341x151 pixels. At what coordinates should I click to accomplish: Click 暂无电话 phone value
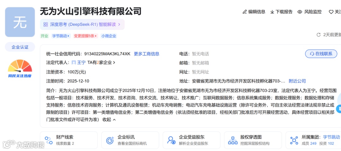[x=200, y=54]
